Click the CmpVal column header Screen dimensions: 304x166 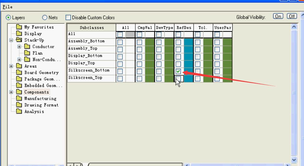[145, 28]
